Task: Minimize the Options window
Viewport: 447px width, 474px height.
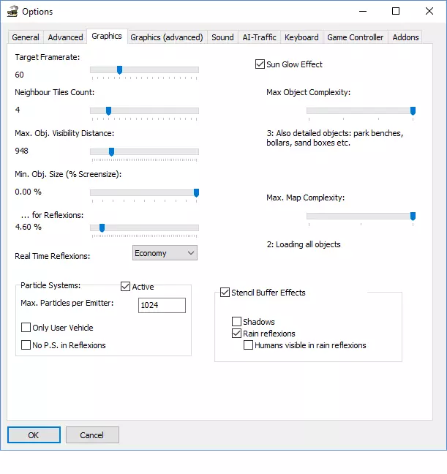Action: (x=363, y=12)
